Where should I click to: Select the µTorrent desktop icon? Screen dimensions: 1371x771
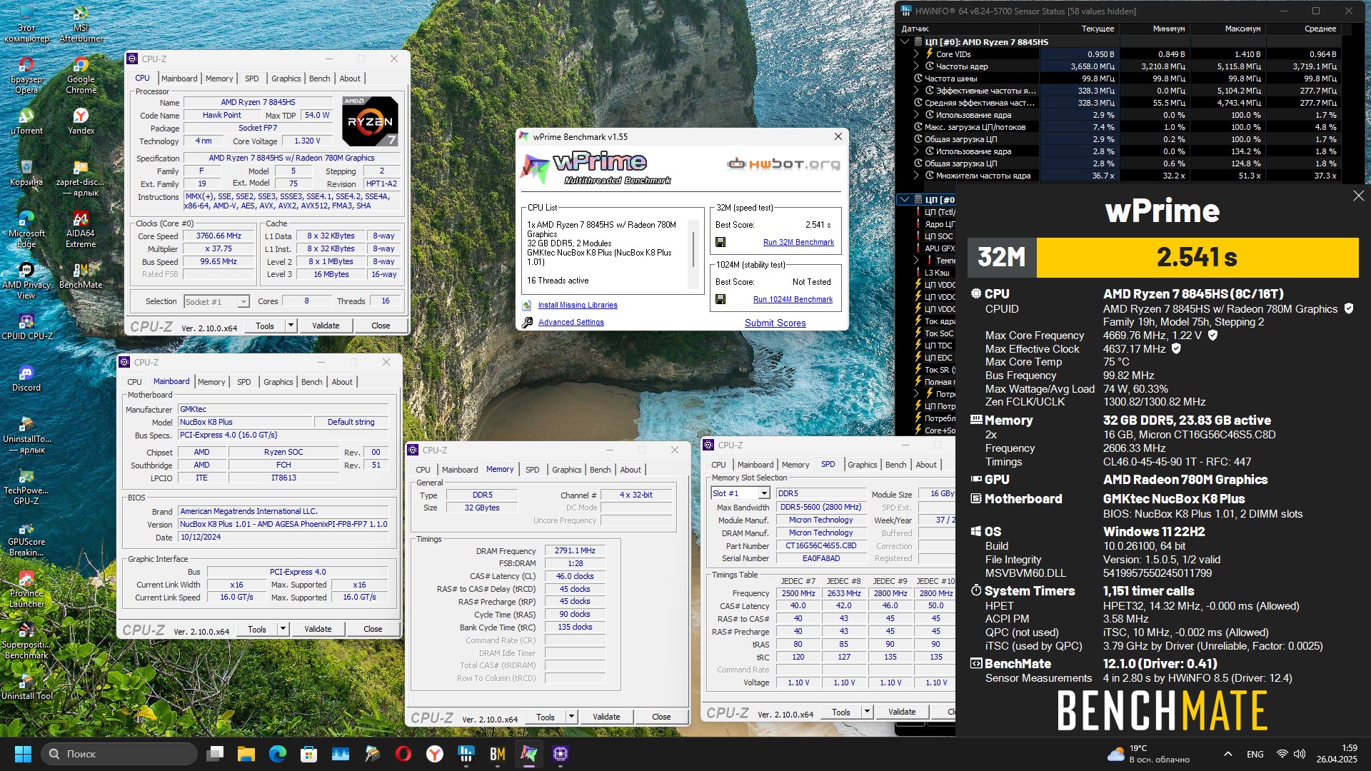coord(26,121)
